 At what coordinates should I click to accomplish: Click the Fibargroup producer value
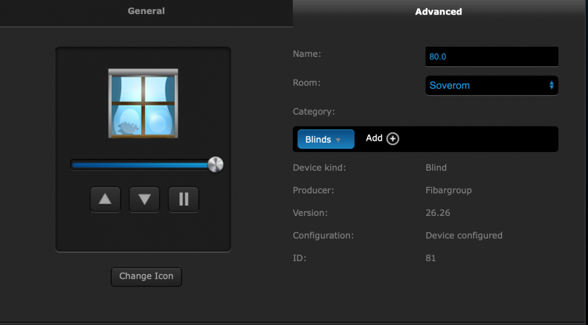449,191
